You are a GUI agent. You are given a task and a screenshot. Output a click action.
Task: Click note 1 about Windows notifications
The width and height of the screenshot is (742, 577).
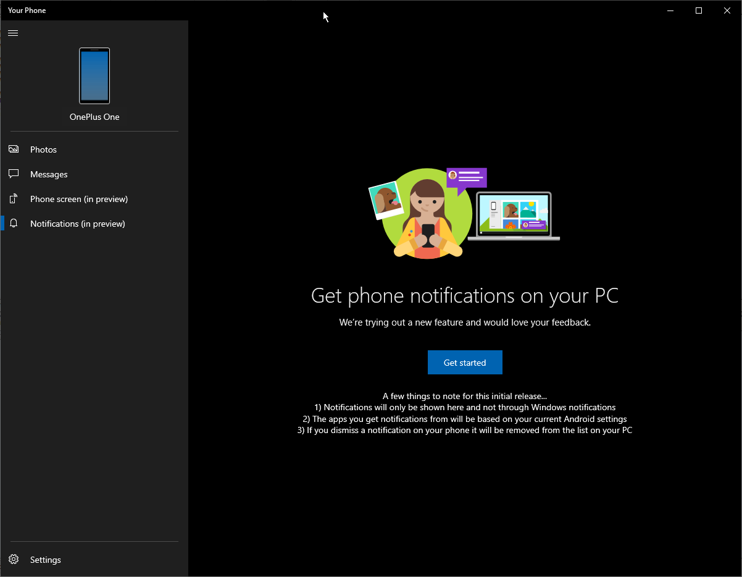click(x=465, y=408)
